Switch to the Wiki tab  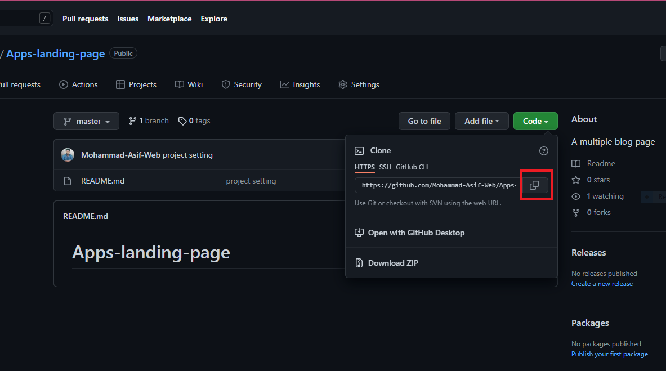[189, 84]
